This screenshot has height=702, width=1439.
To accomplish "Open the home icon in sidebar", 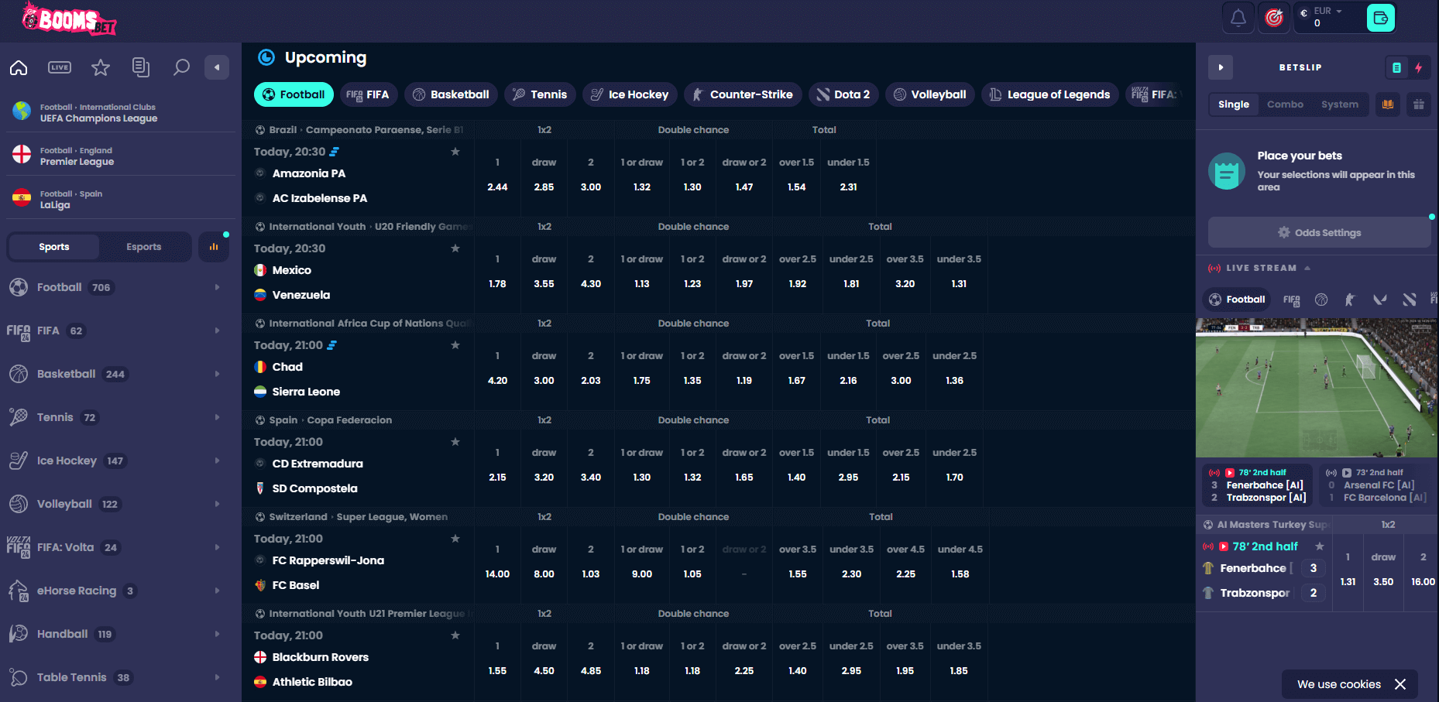I will (19, 67).
